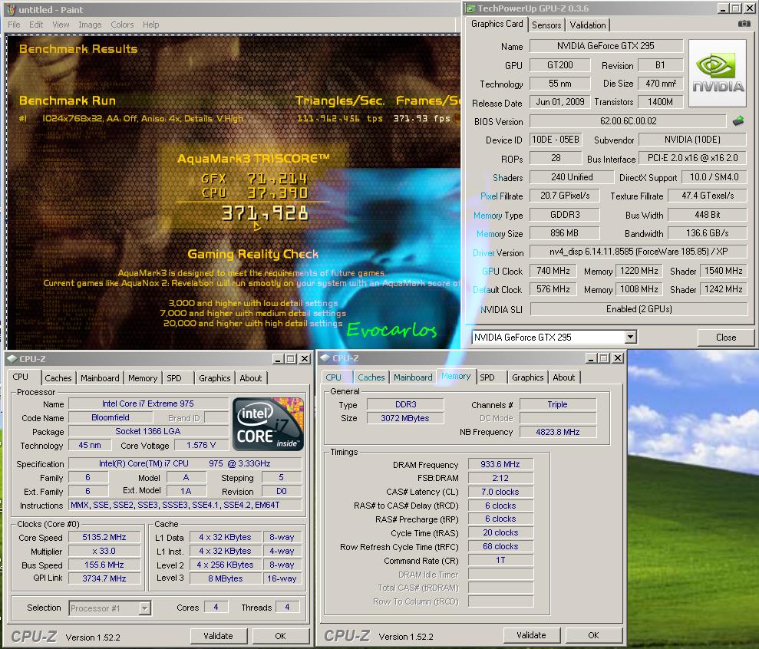Switch to CPU tab in right CPU-Z
The height and width of the screenshot is (649, 759).
[x=334, y=377]
